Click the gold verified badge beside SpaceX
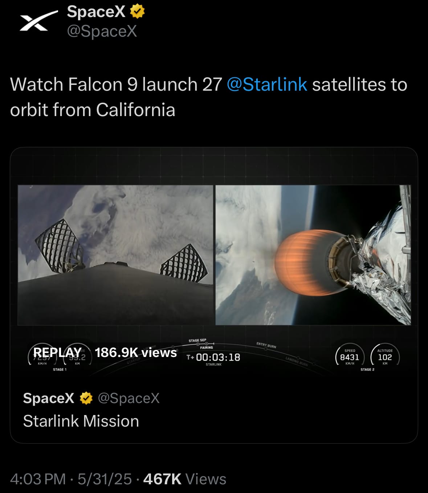Viewport: 428px width, 493px height. pyautogui.click(x=137, y=12)
